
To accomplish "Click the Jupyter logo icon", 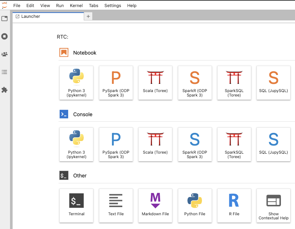I will [x=4, y=5].
